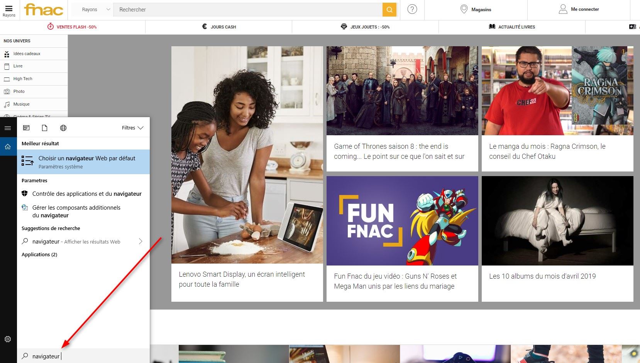Open the help question mark icon
640x363 pixels.
tap(412, 9)
